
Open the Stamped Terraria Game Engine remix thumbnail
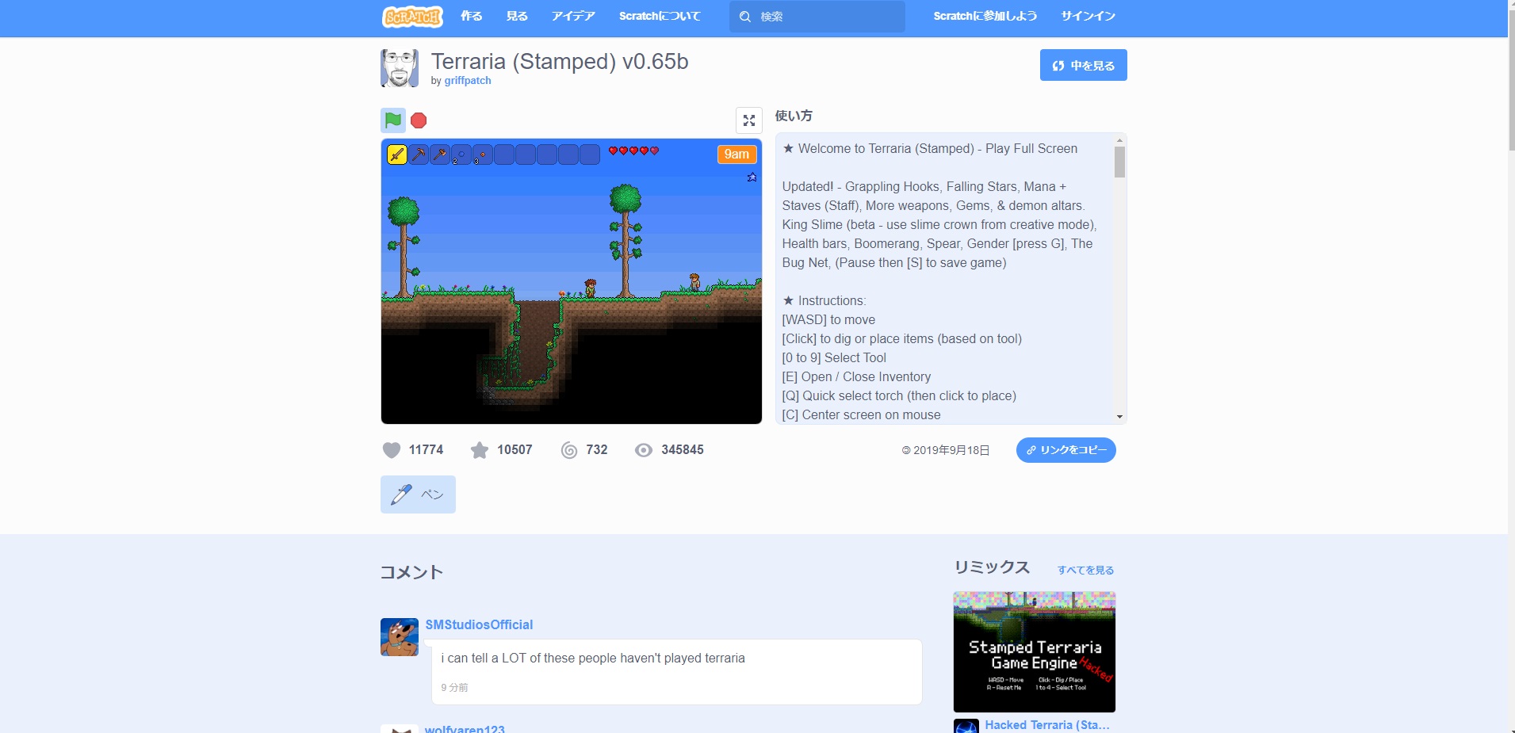[1034, 651]
